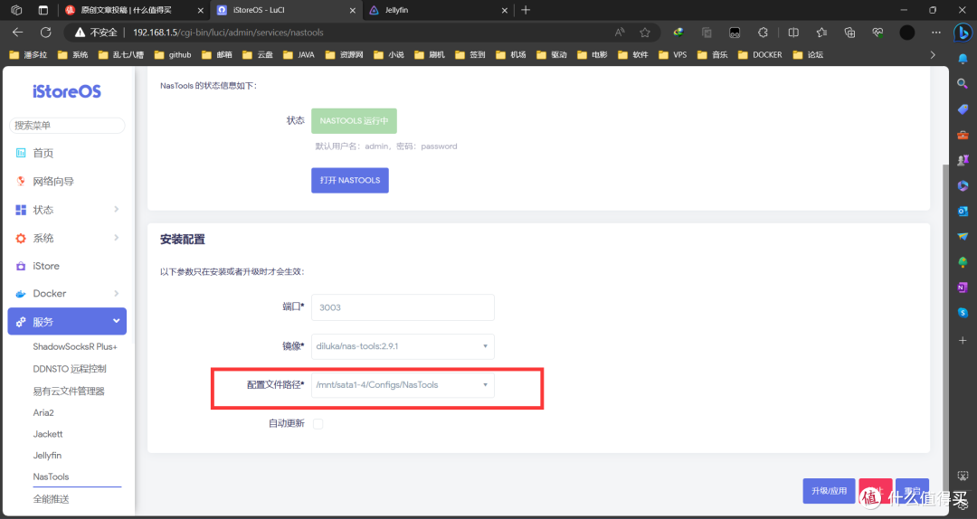Open the 配置文件路径 dropdown

(x=403, y=385)
